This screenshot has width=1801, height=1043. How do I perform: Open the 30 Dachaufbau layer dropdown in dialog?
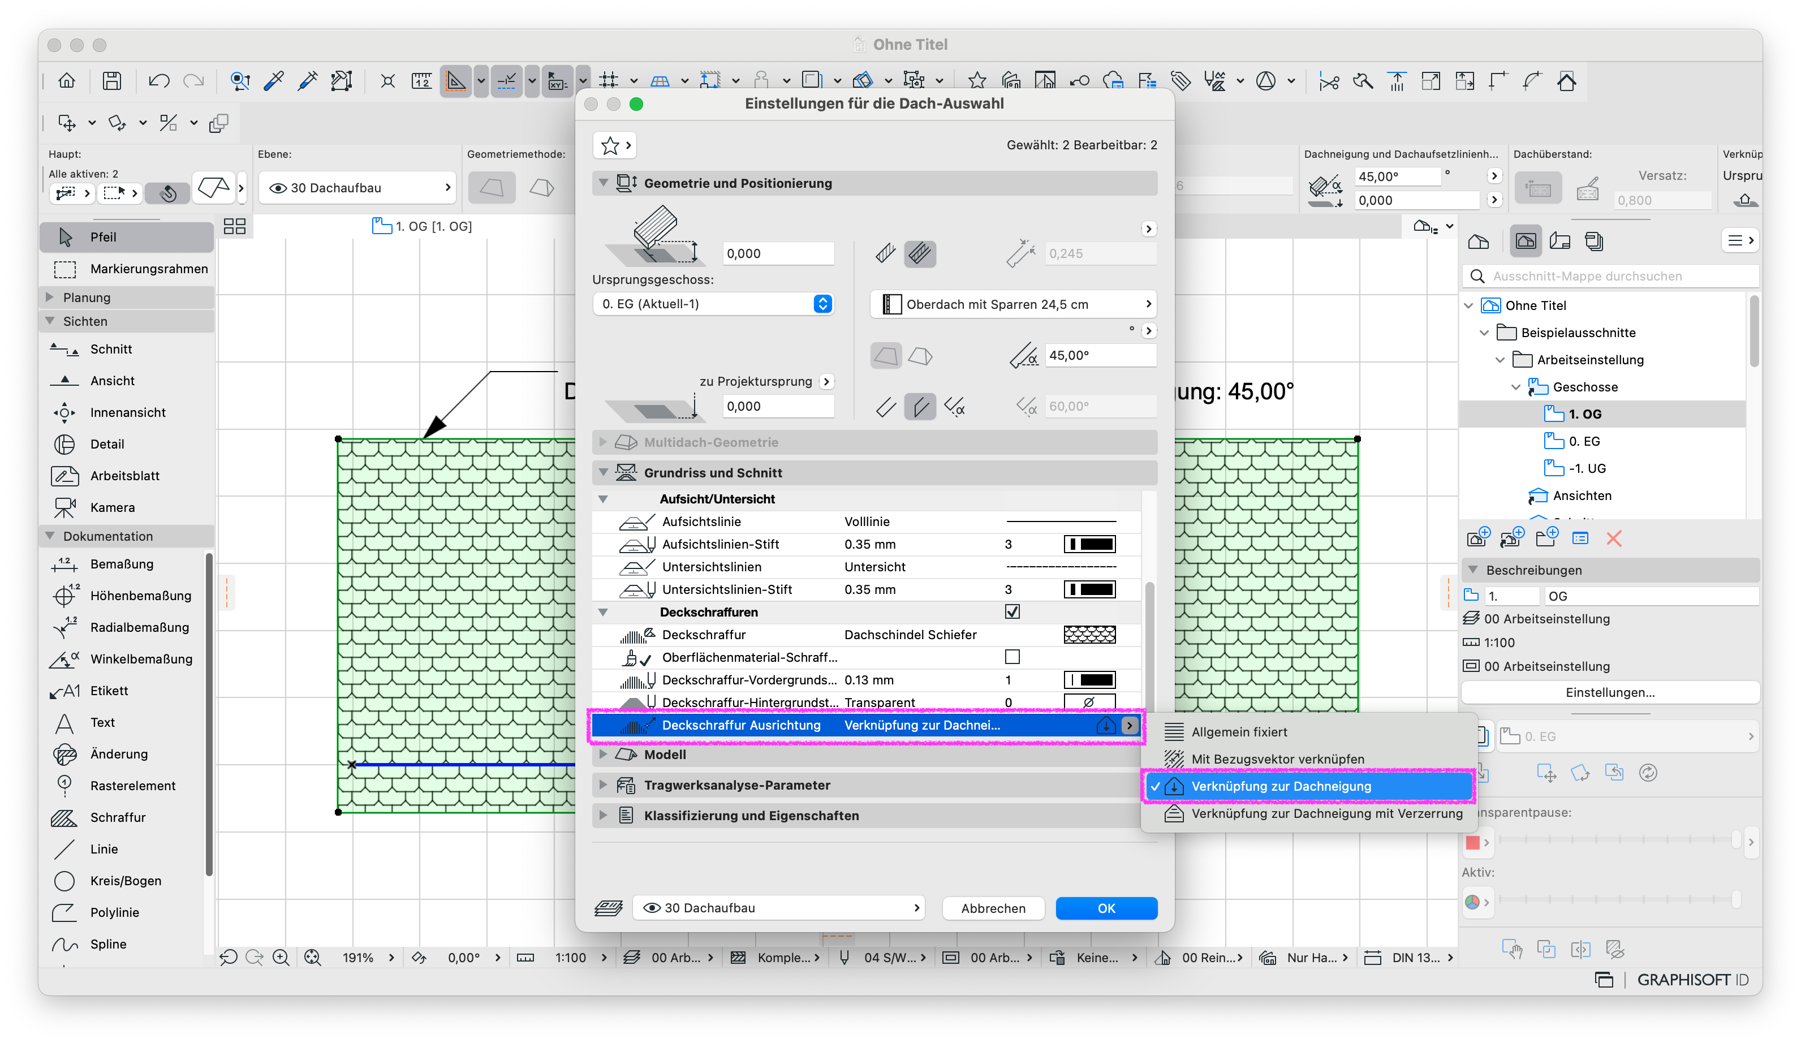779,908
